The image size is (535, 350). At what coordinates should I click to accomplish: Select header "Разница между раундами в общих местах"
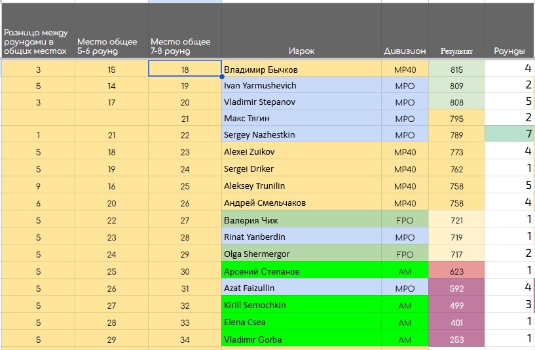click(38, 30)
